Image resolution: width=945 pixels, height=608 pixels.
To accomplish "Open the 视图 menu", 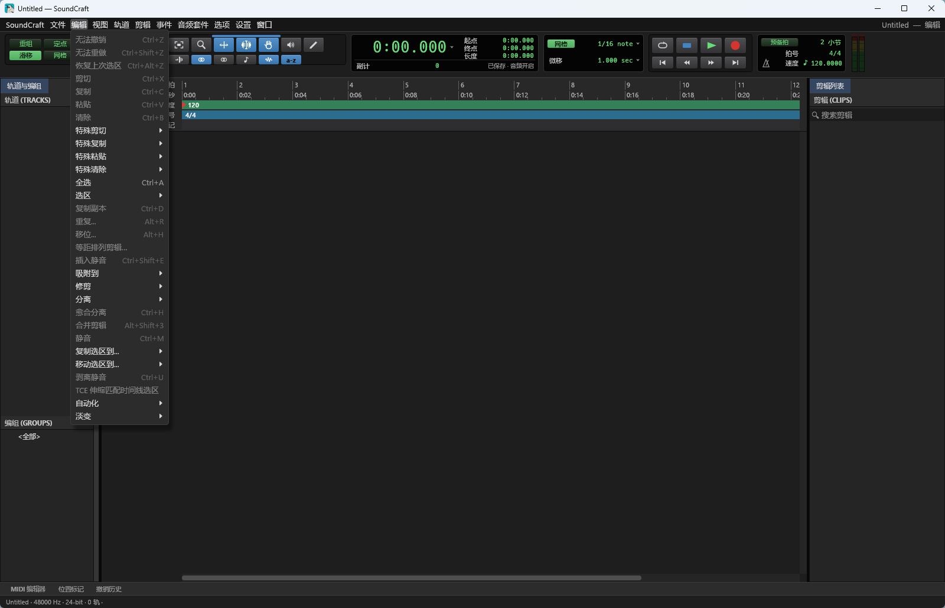I will coord(100,25).
